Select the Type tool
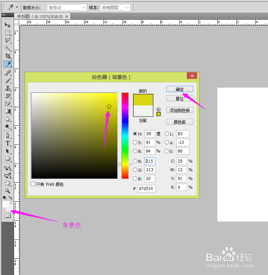This screenshot has width=268, height=275. (8, 143)
